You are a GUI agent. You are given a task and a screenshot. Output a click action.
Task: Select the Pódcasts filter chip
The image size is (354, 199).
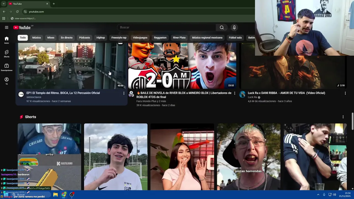coord(84,38)
